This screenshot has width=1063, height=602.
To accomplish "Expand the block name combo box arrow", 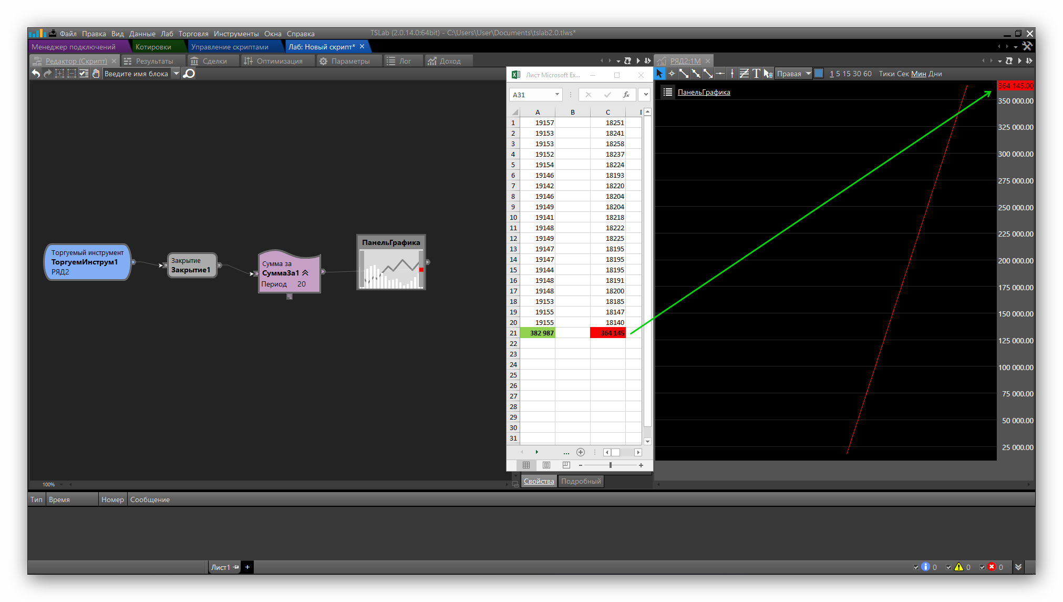I will coord(177,74).
